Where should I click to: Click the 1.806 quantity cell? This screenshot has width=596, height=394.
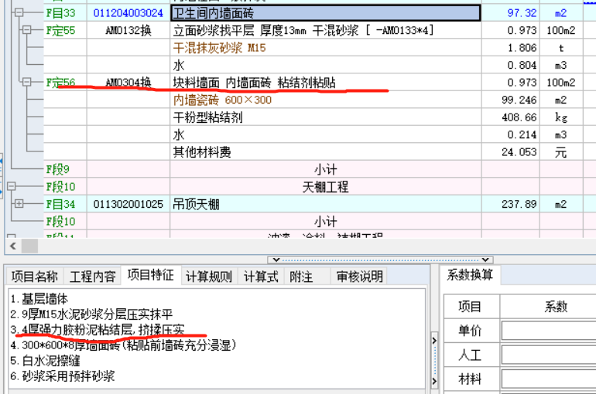coord(511,48)
